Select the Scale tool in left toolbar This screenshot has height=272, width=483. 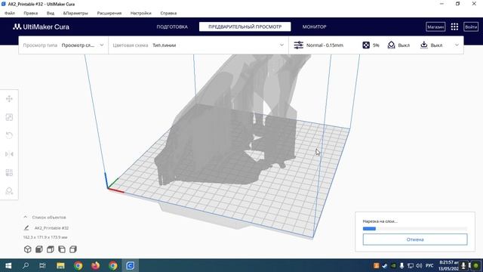pos(9,117)
